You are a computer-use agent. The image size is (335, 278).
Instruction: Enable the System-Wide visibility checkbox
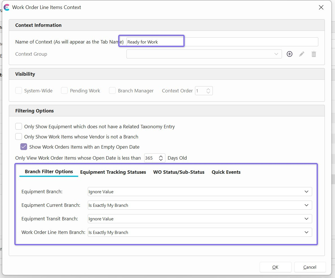point(19,91)
